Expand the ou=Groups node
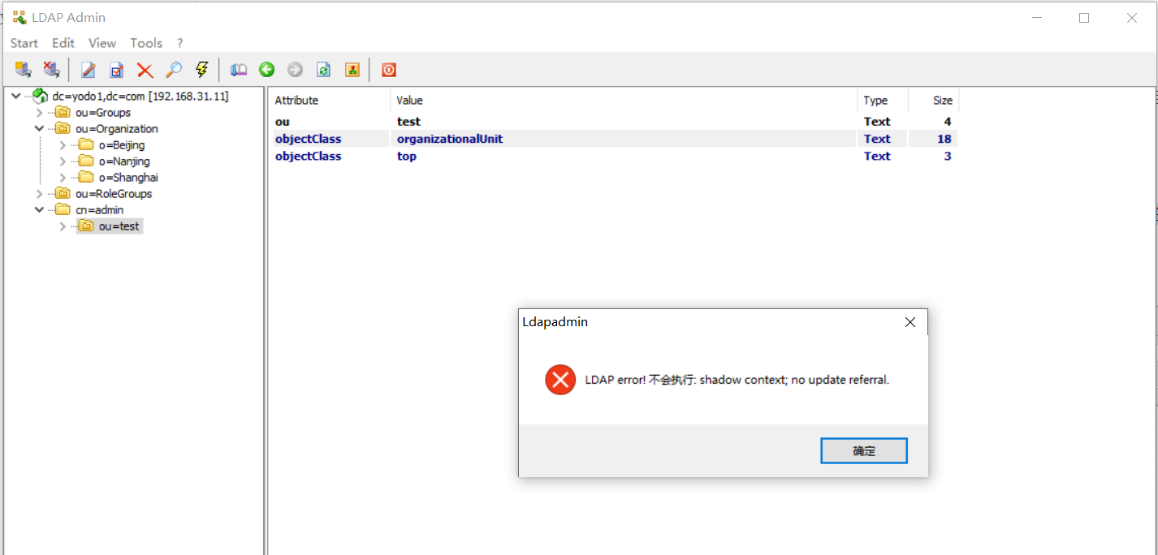 (x=39, y=113)
